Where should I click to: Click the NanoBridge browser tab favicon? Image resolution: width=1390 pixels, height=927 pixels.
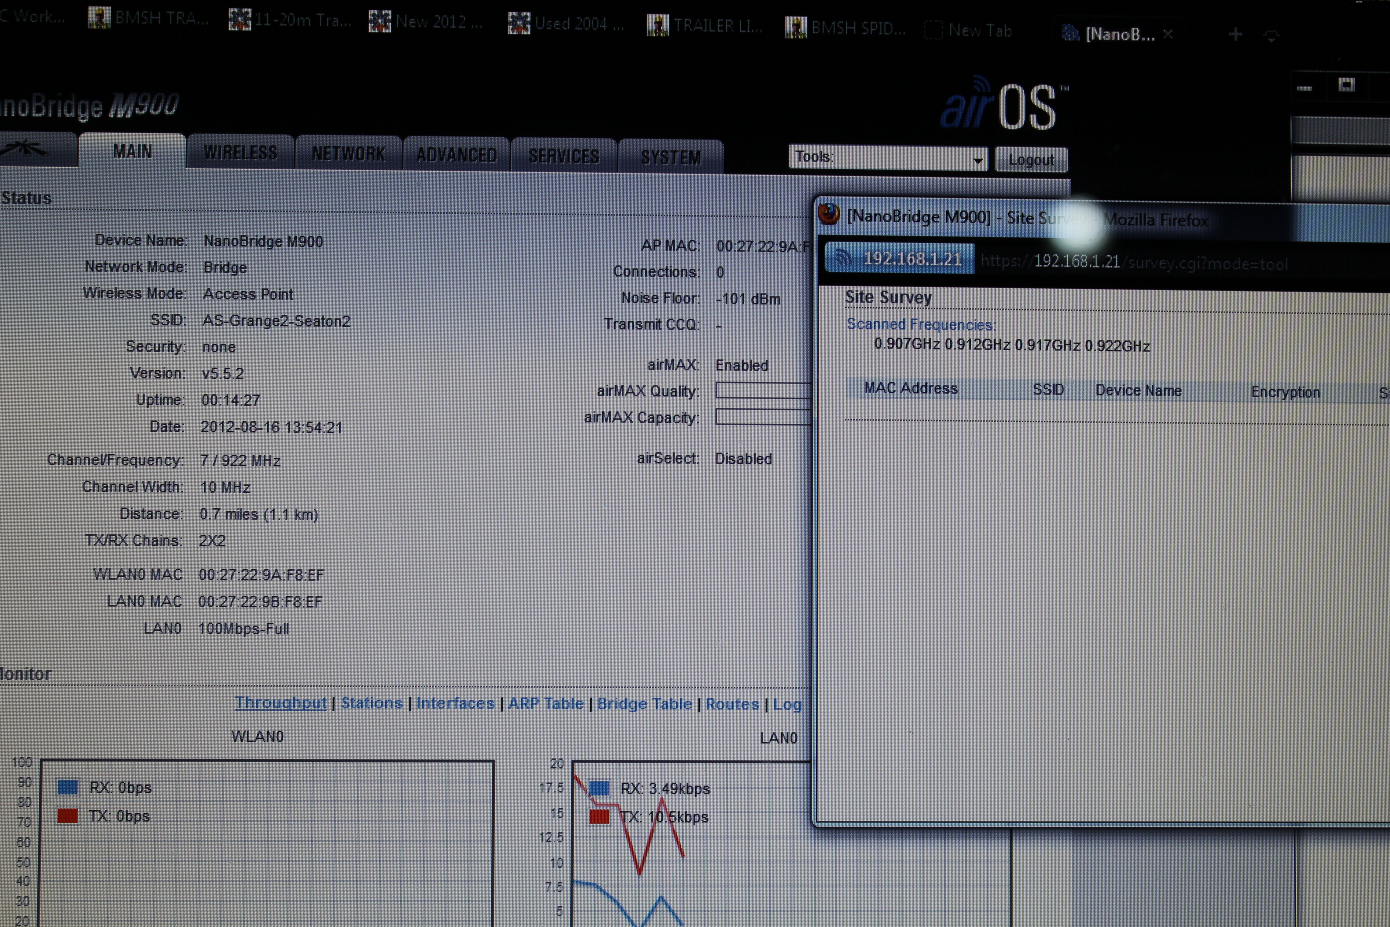point(1070,33)
